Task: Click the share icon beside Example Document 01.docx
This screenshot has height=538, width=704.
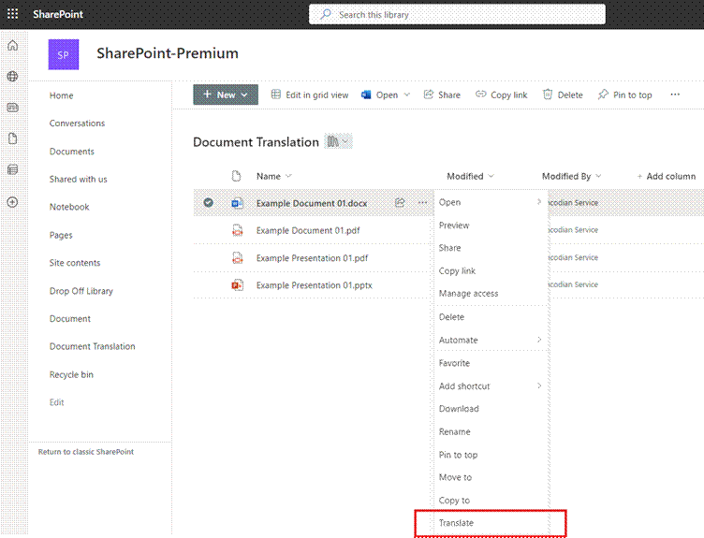Action: coord(400,202)
